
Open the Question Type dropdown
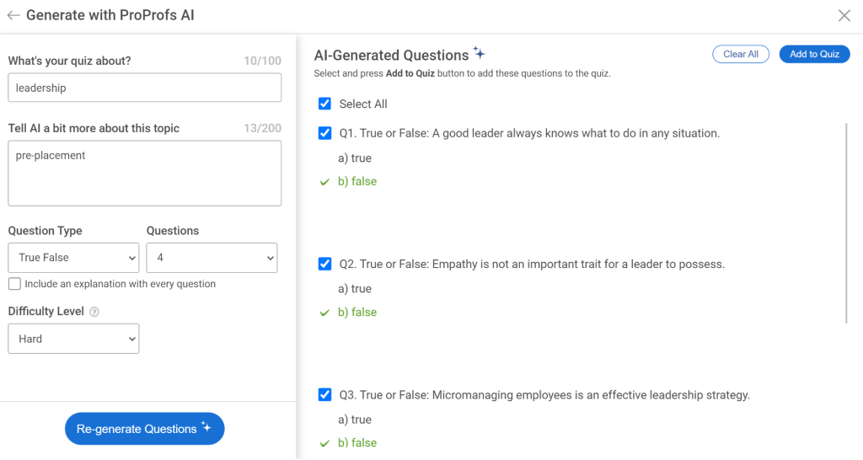[x=73, y=258]
